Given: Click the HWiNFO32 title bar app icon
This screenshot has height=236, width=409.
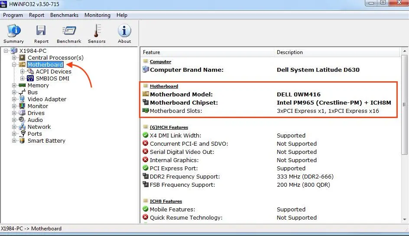Looking at the screenshot, I should [x=3, y=4].
